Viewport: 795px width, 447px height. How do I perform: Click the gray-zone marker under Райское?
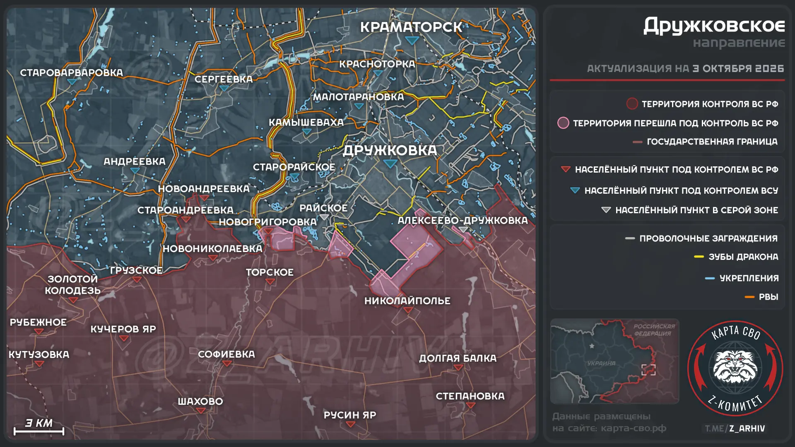(x=324, y=217)
